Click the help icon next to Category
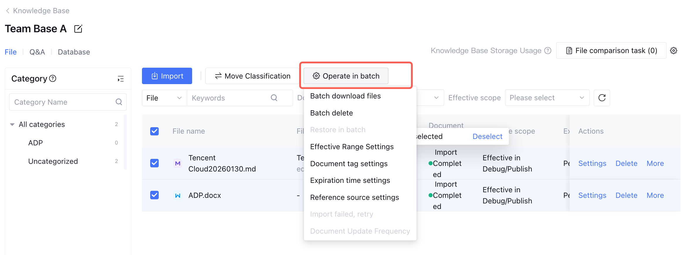687x255 pixels. (53, 79)
